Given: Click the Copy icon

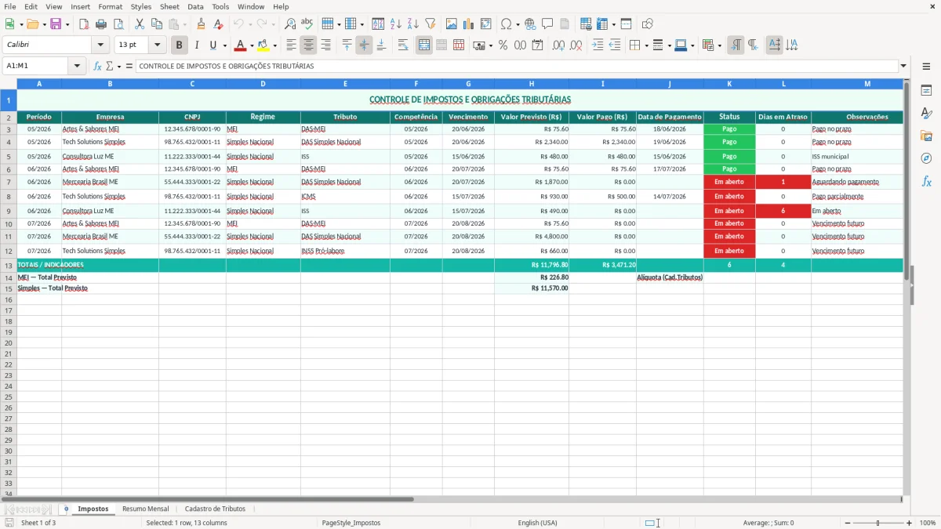Looking at the screenshot, I should [157, 24].
